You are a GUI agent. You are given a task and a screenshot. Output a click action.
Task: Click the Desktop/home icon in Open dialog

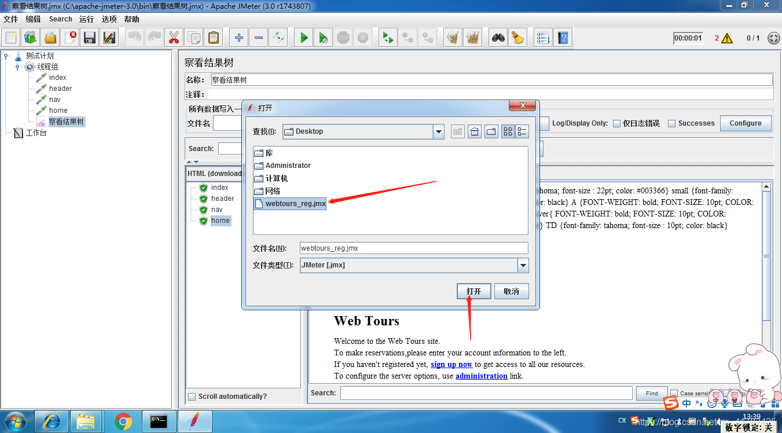coord(475,131)
